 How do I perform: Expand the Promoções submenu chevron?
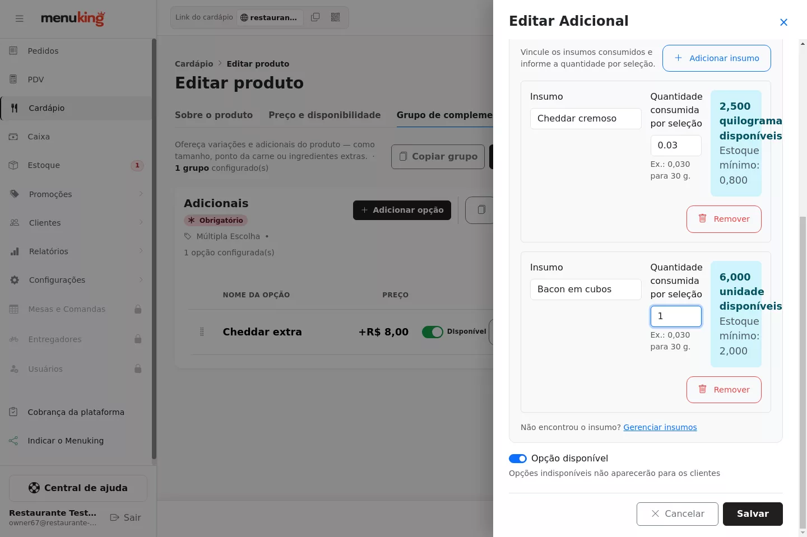tap(141, 194)
